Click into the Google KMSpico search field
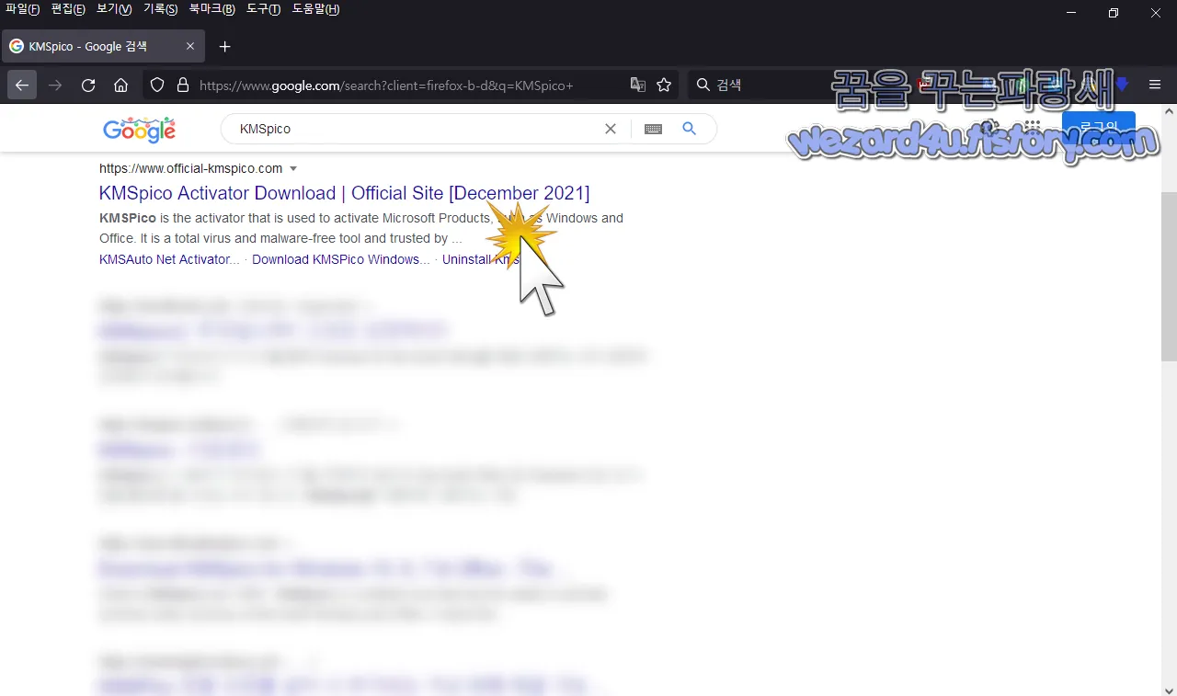The width and height of the screenshot is (1177, 696). [414, 129]
